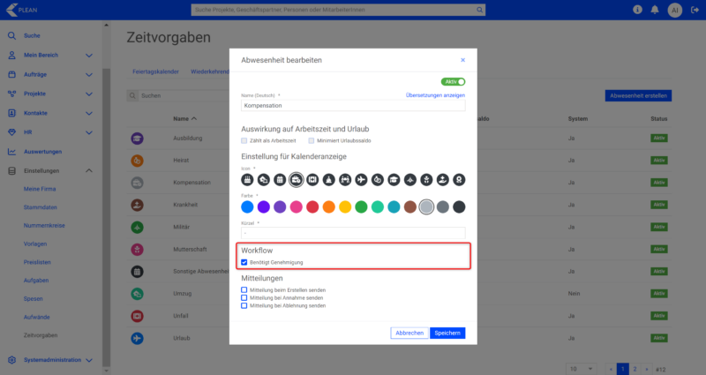Choose the hand with cross sickness icon
706x375 pixels.
[x=443, y=180]
